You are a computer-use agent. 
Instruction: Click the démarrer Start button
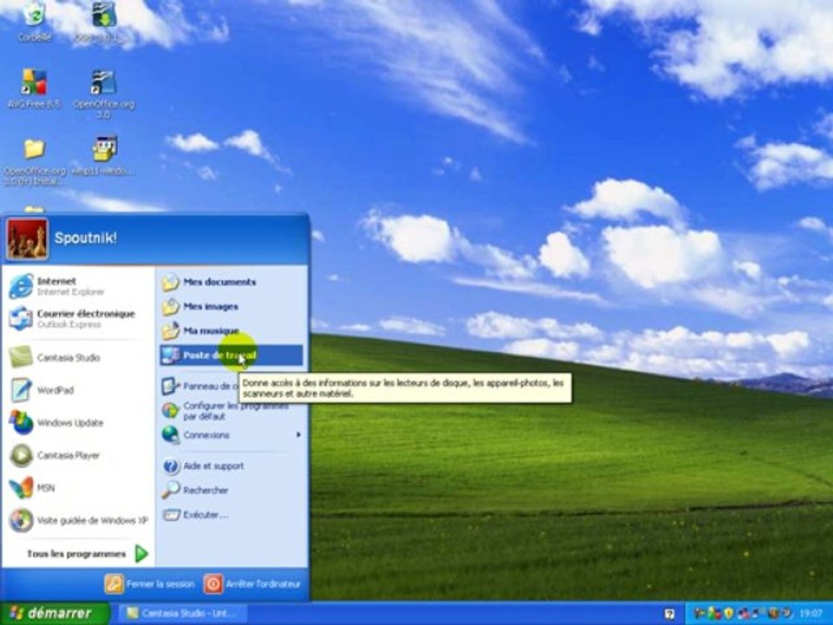tap(55, 614)
